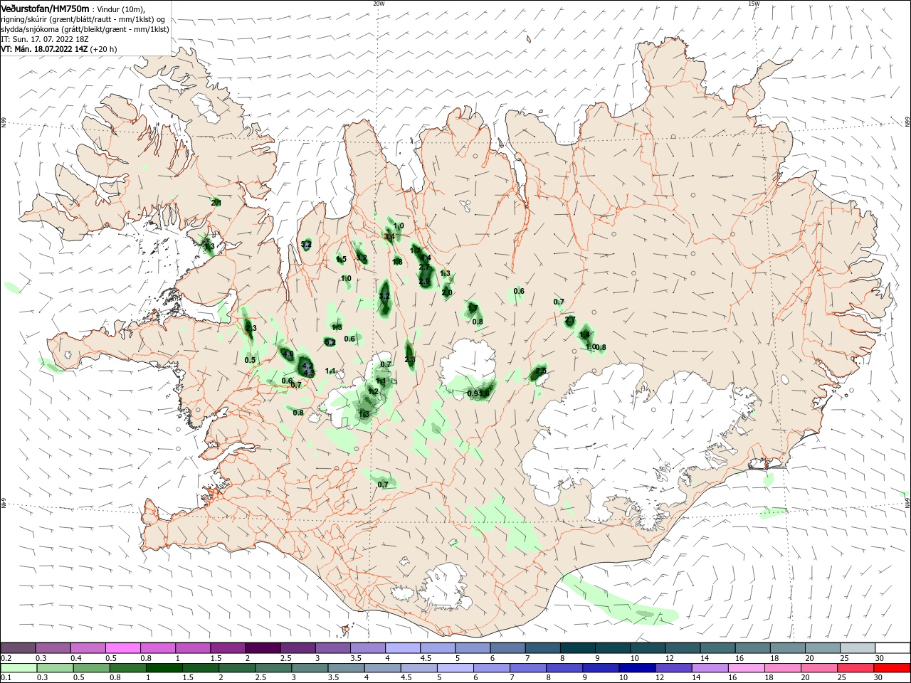Screen dimensions: 911x683
Task: Pick the lower legend bright red swatch labeled 30
Action: coord(892,668)
